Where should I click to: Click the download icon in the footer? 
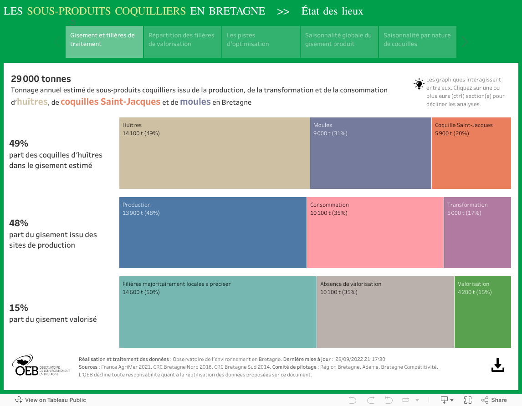point(498,365)
